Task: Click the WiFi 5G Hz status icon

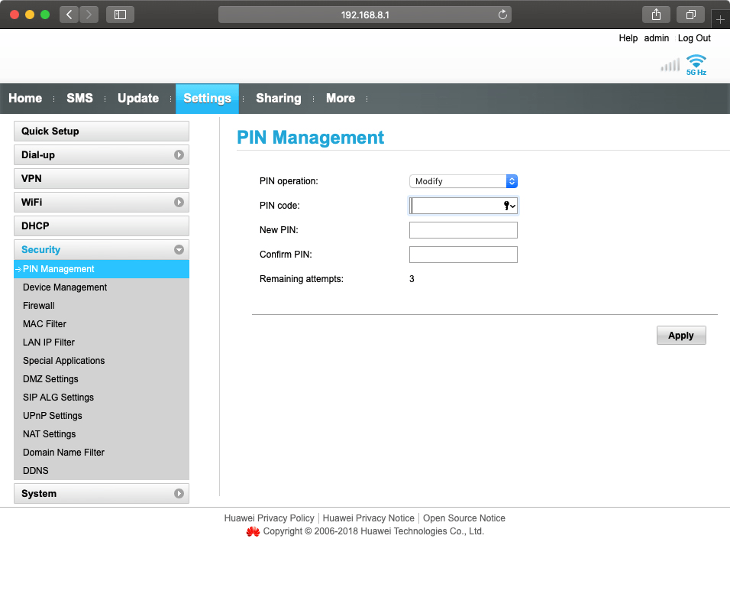Action: coord(696,64)
